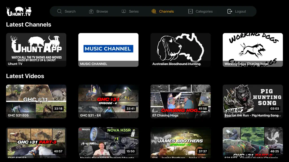This screenshot has width=289, height=162.
Task: Click the Series screen icon
Action: coord(124,11)
